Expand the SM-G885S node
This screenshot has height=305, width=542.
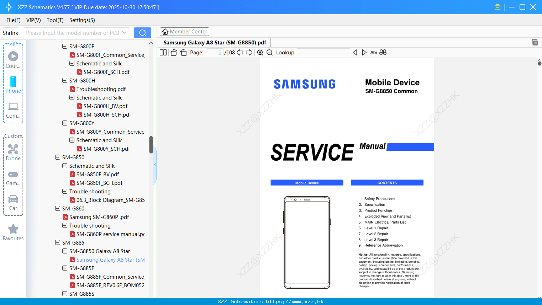tap(65, 294)
